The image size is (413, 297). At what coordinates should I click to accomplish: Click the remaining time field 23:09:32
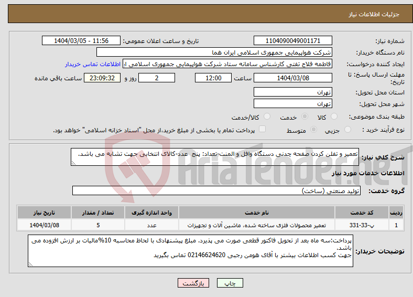(102, 78)
